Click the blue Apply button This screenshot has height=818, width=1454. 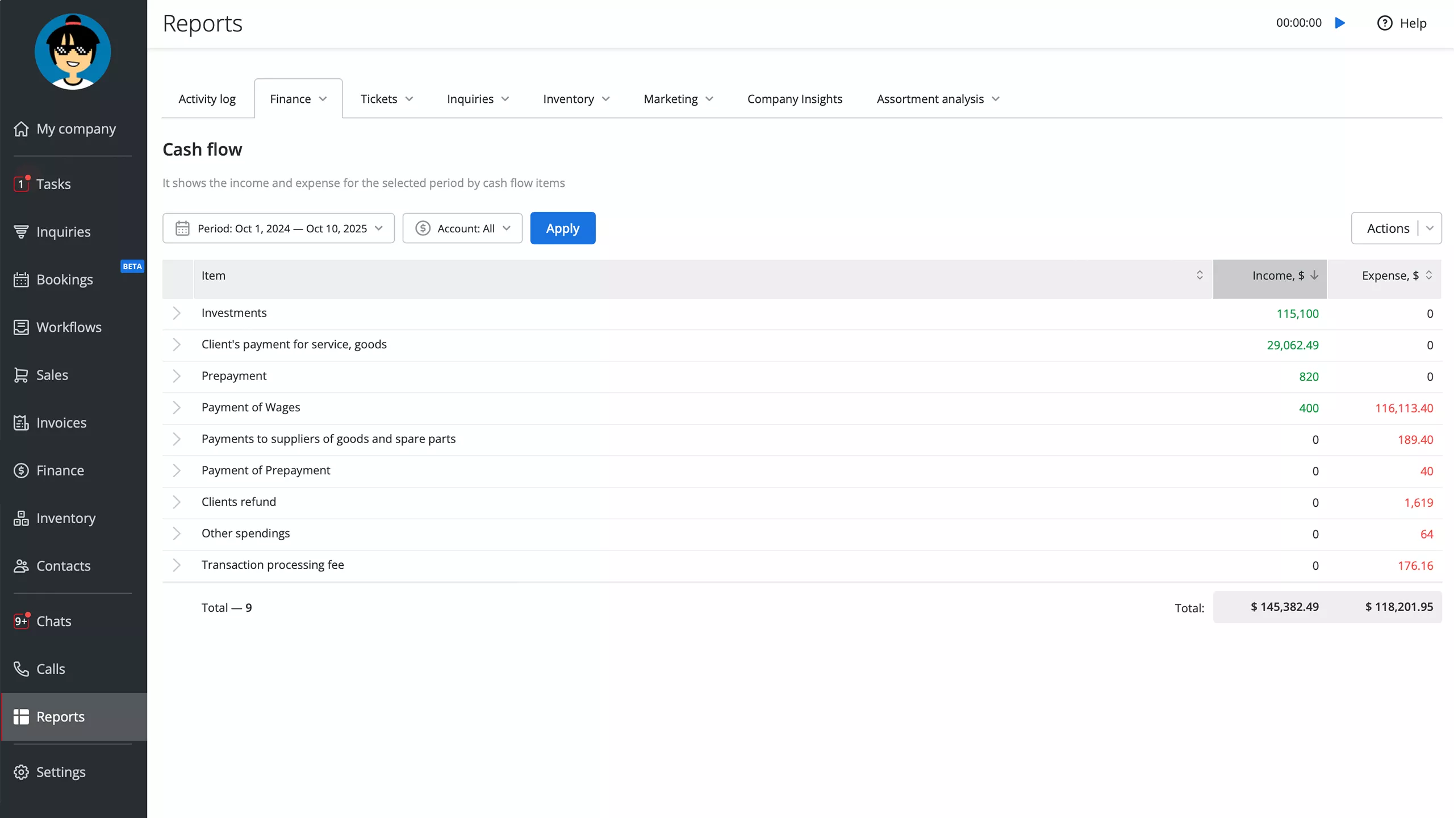[x=562, y=228]
